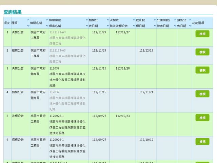Image resolution: width=217 pixels, height=163 pixels.
Task: Click descending sort arrow for 種類 column
Action: (x=28, y=25)
